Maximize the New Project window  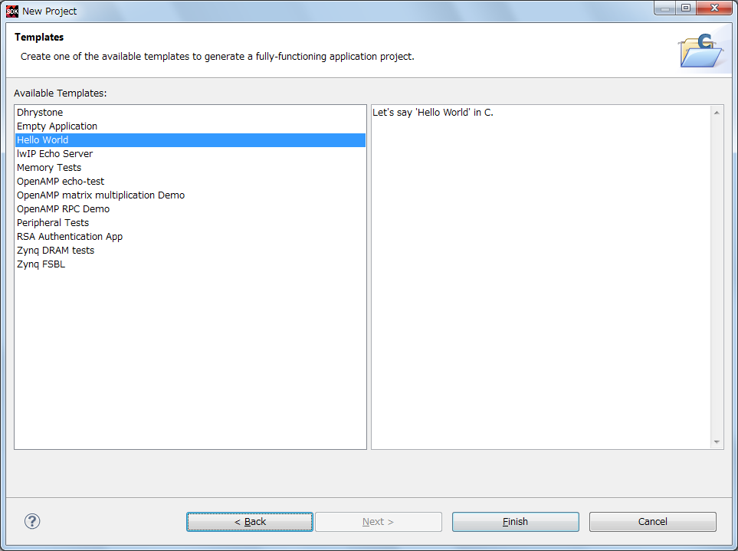pyautogui.click(x=685, y=8)
